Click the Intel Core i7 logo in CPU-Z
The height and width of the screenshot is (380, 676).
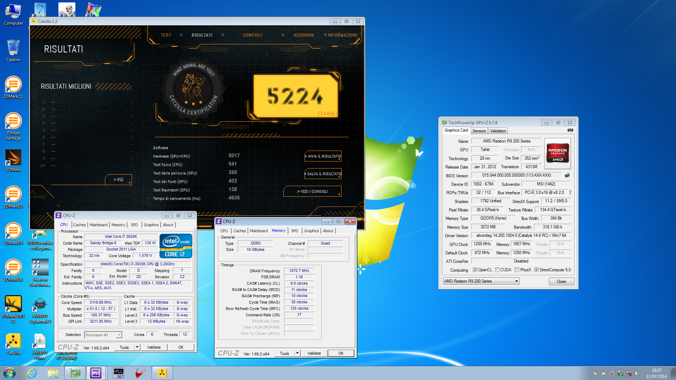[176, 246]
